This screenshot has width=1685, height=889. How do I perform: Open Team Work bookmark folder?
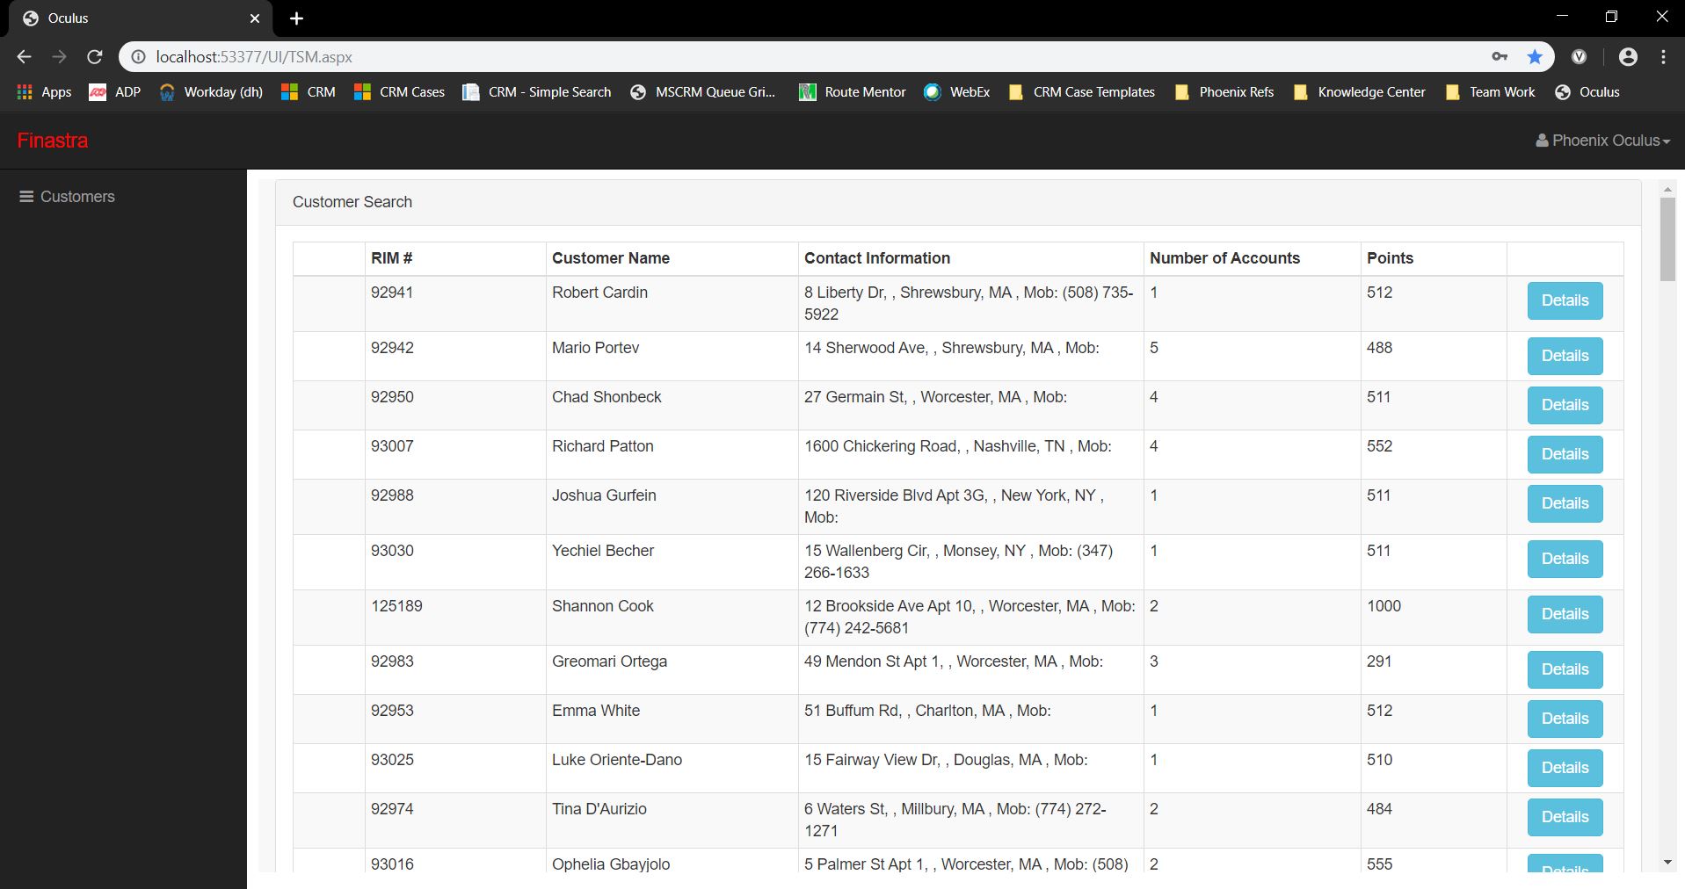click(1490, 92)
